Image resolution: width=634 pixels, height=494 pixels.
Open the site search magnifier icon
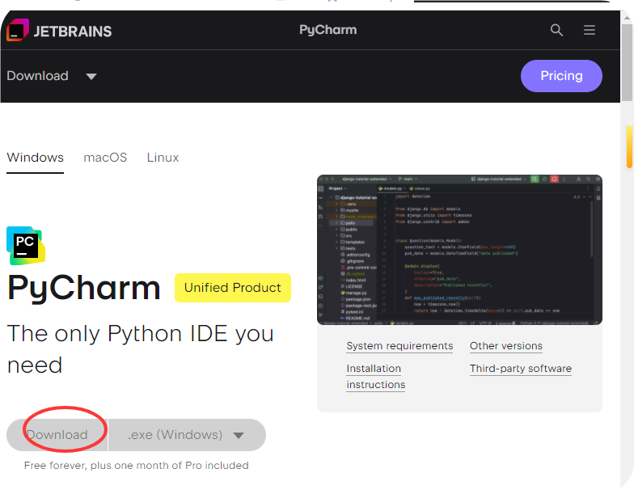pos(556,30)
